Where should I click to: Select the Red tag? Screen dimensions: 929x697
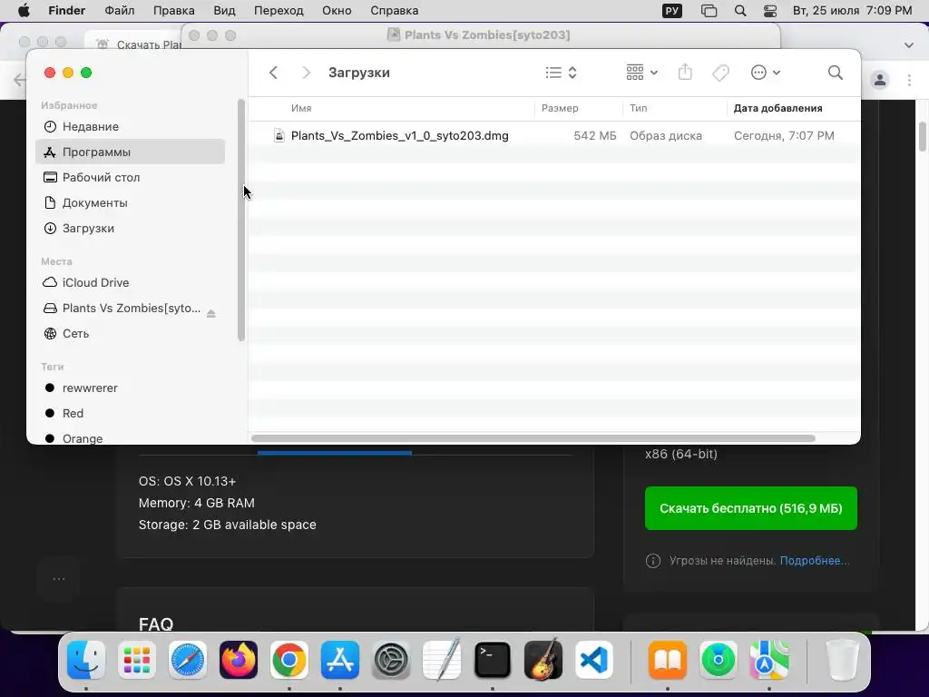[131, 414]
